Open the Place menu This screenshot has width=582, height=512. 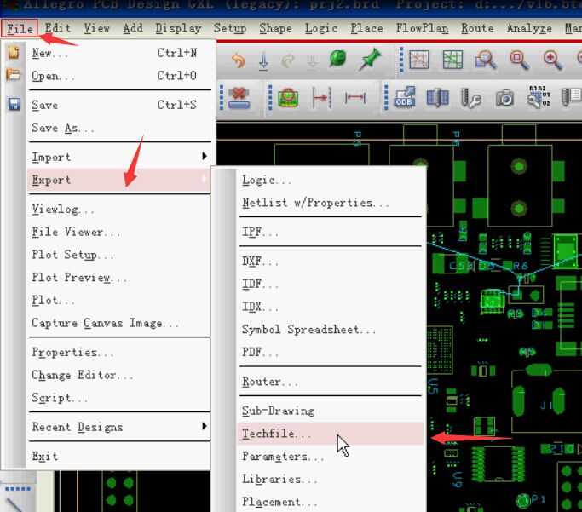click(x=366, y=28)
